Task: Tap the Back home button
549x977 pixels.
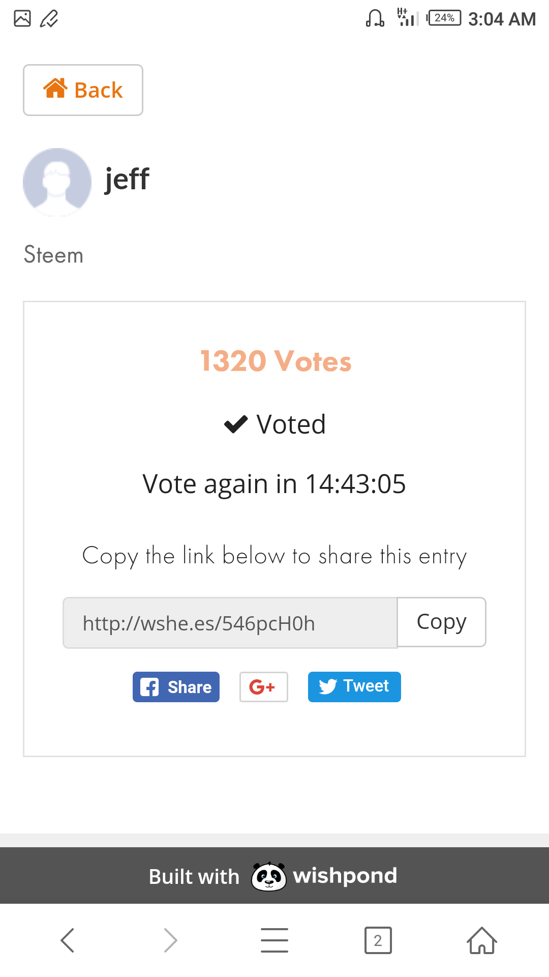Action: point(83,90)
